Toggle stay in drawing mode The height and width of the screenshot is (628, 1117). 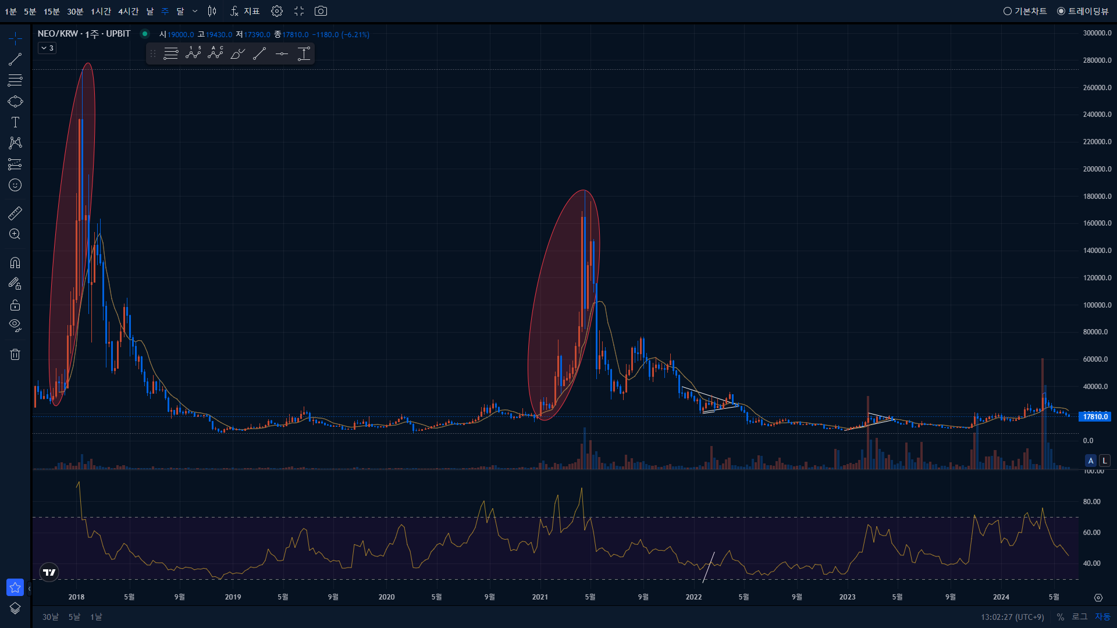[15, 284]
